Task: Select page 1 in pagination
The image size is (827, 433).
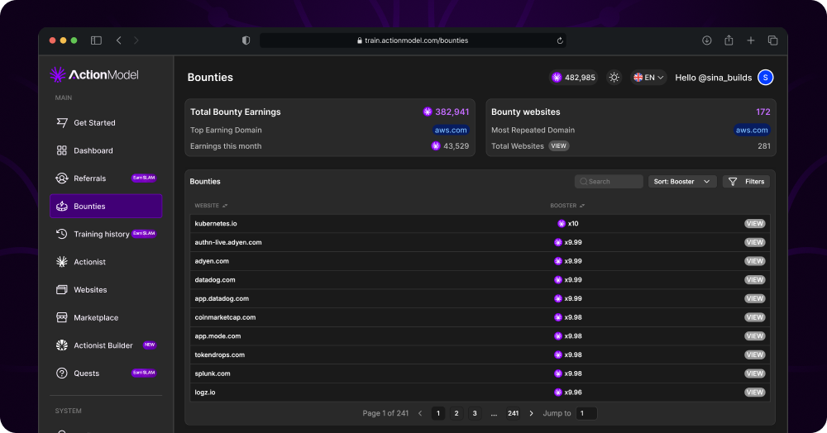Action: (437, 413)
